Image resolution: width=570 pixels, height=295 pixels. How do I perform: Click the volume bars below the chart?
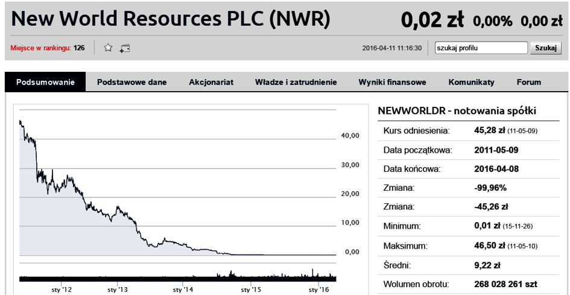point(178,274)
